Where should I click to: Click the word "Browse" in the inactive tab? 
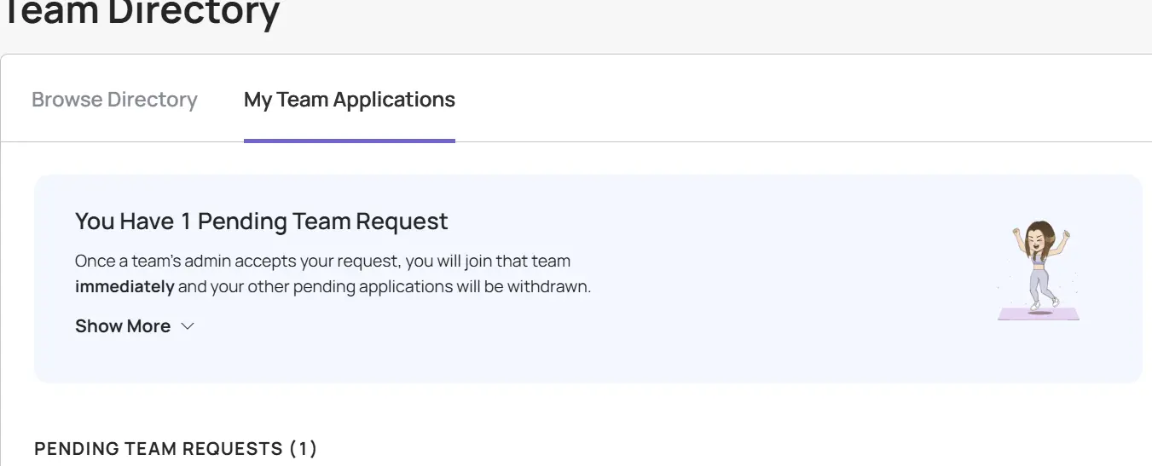(x=67, y=100)
